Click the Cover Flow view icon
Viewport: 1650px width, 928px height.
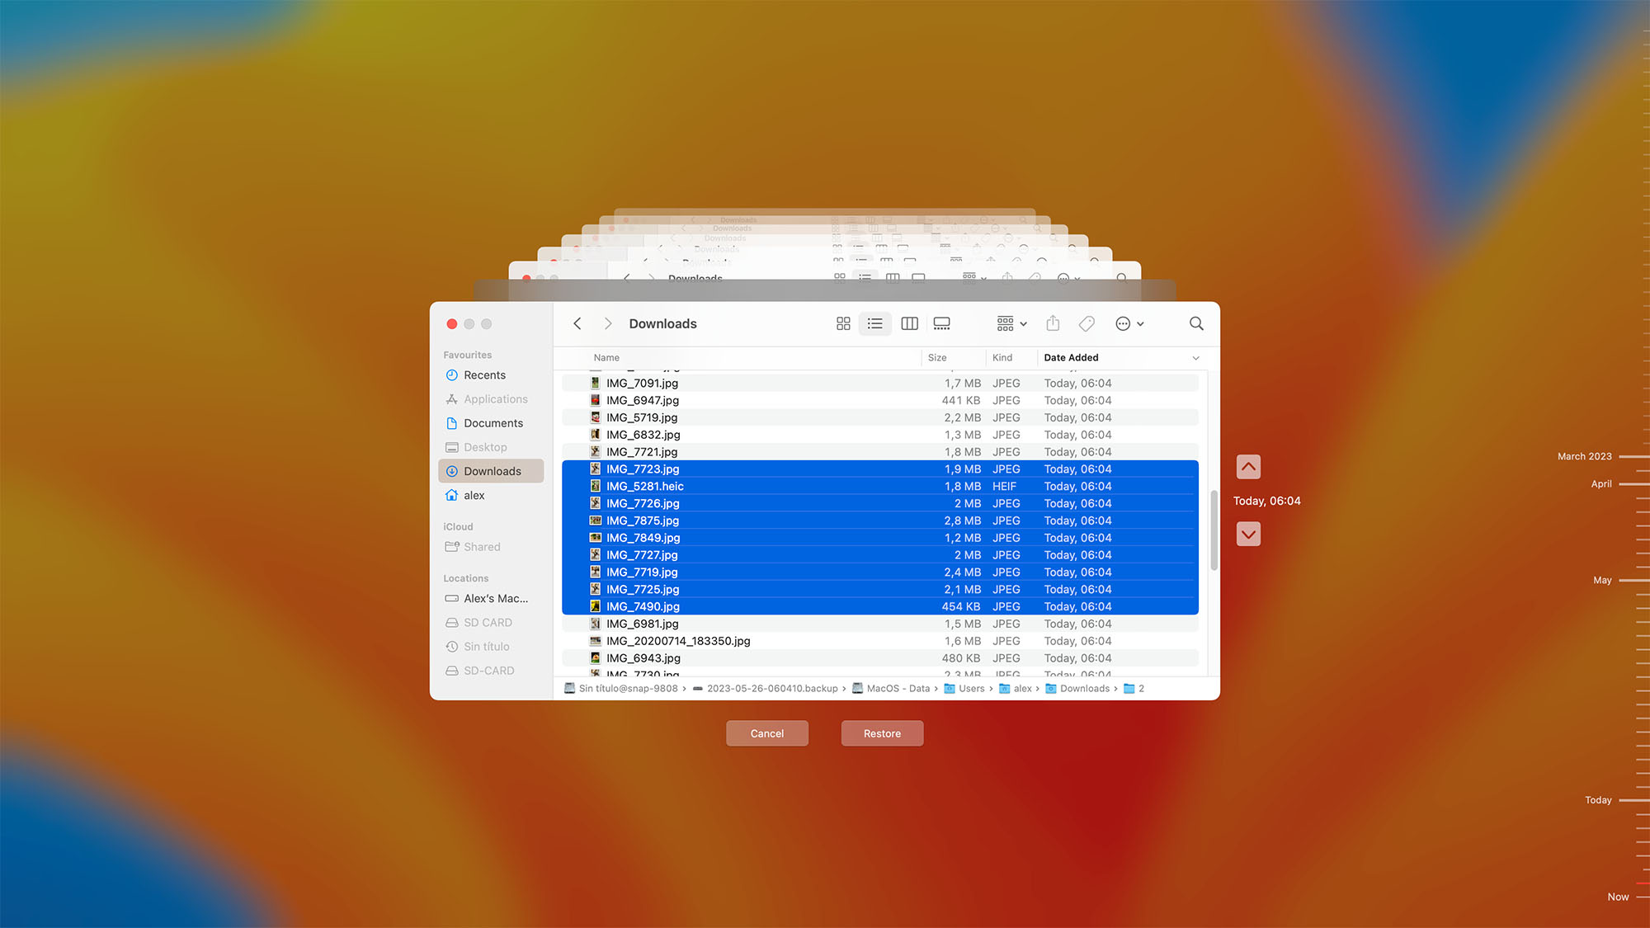[x=941, y=323]
